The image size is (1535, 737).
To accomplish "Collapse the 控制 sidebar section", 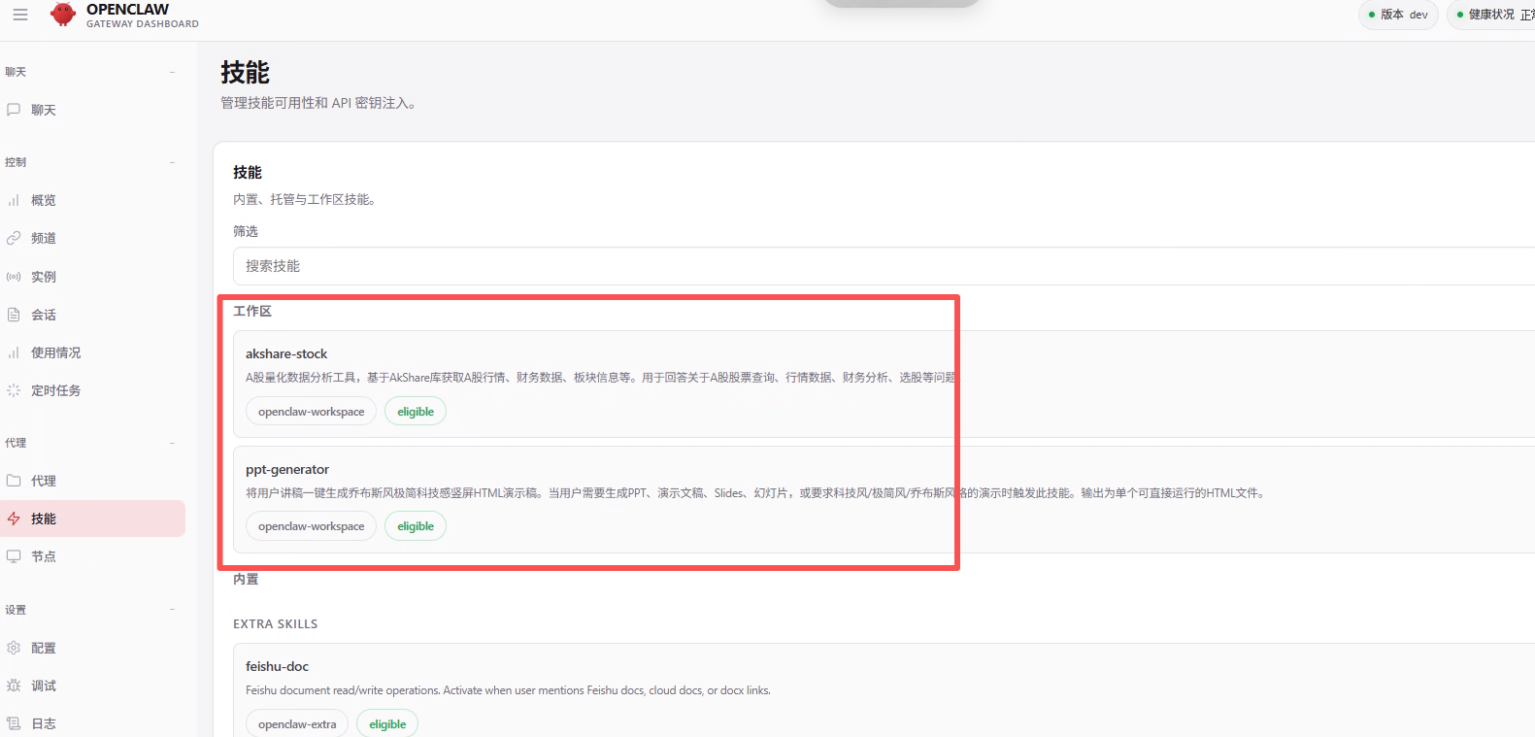I will [173, 162].
